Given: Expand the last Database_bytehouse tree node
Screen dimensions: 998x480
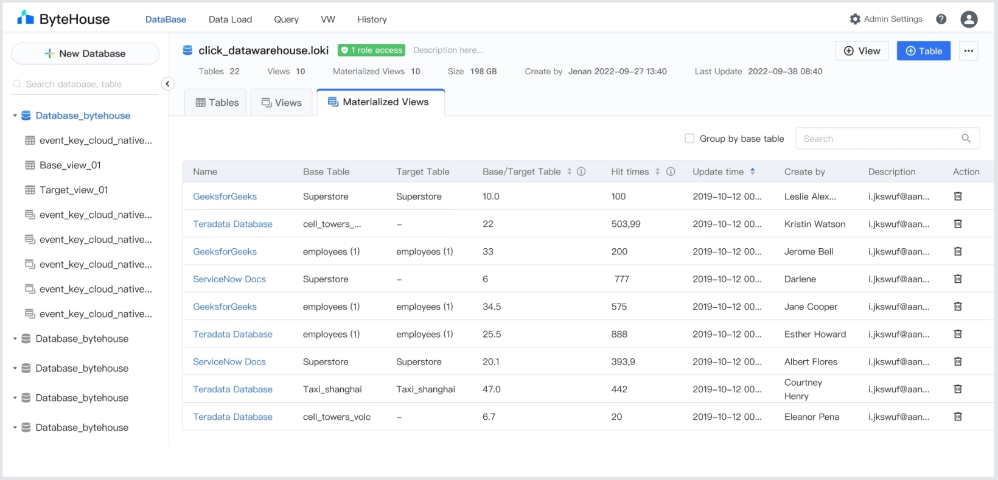Looking at the screenshot, I should [15, 428].
